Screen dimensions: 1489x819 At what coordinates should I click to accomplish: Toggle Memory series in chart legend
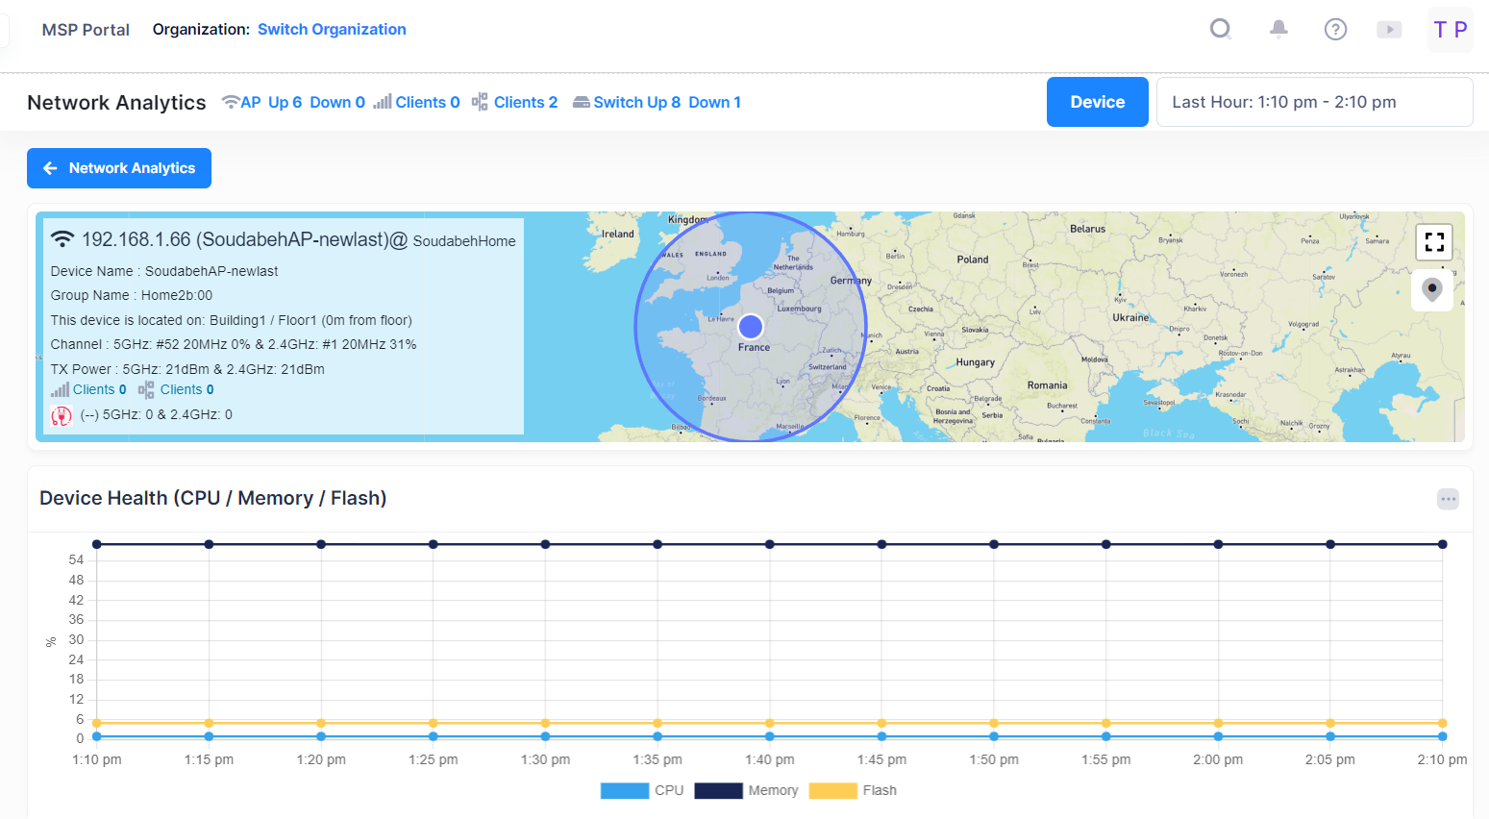tap(747, 790)
